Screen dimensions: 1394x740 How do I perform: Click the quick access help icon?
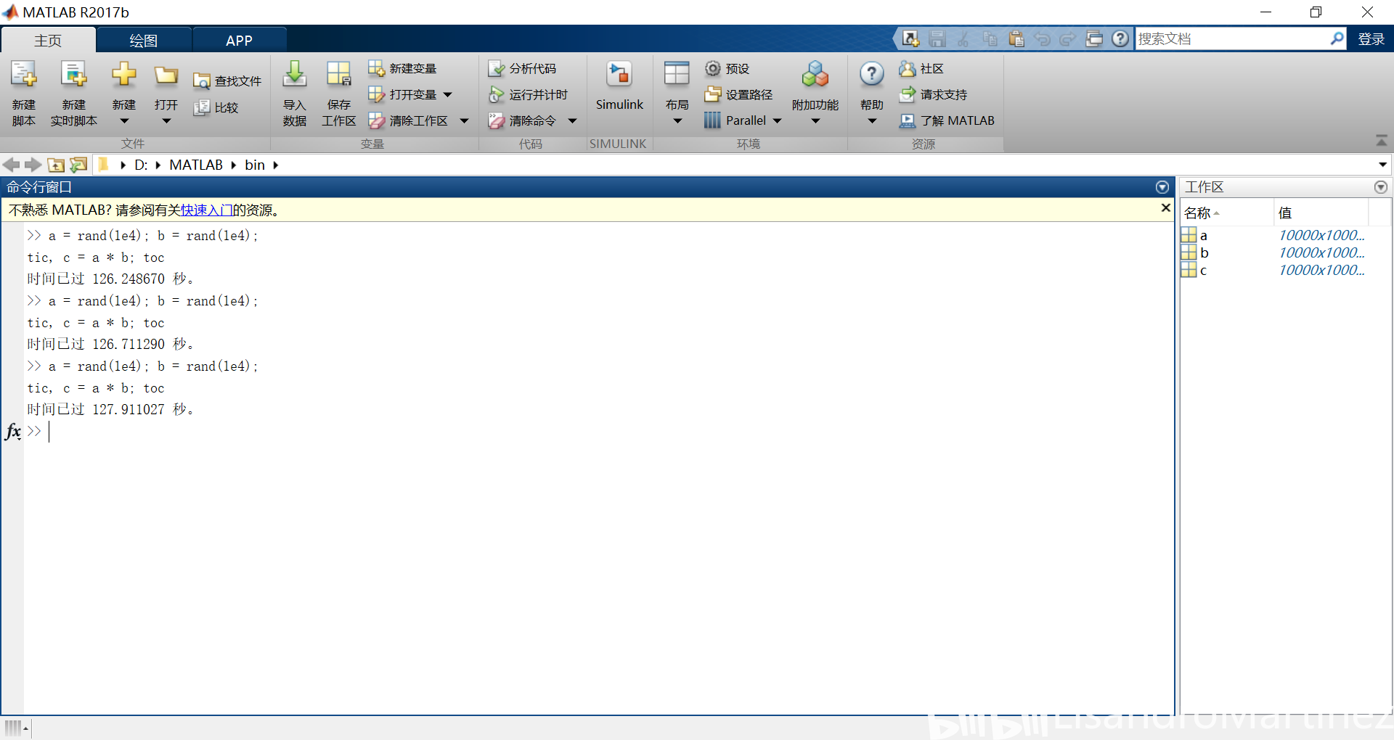click(x=1120, y=38)
